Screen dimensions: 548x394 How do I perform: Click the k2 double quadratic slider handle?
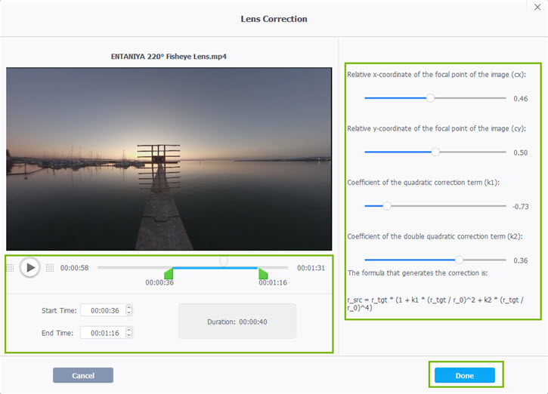pos(460,260)
